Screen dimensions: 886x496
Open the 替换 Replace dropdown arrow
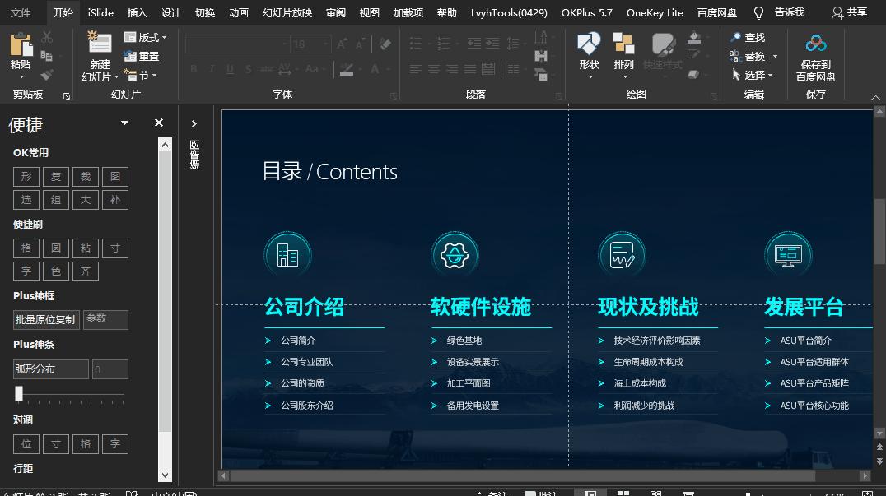(x=773, y=56)
